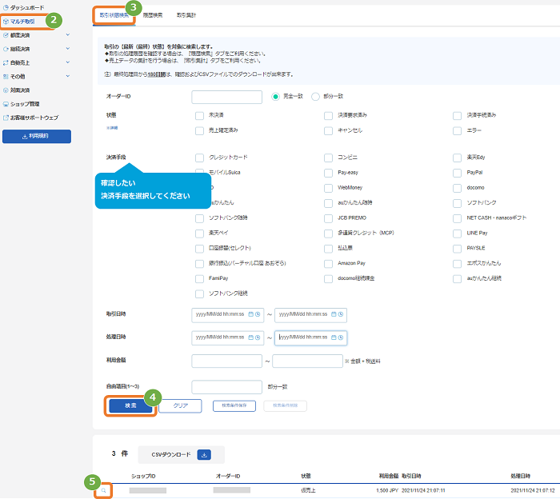This screenshot has width=560, height=499.
Task: Click the blue CSV download icon button
Action: tap(204, 455)
